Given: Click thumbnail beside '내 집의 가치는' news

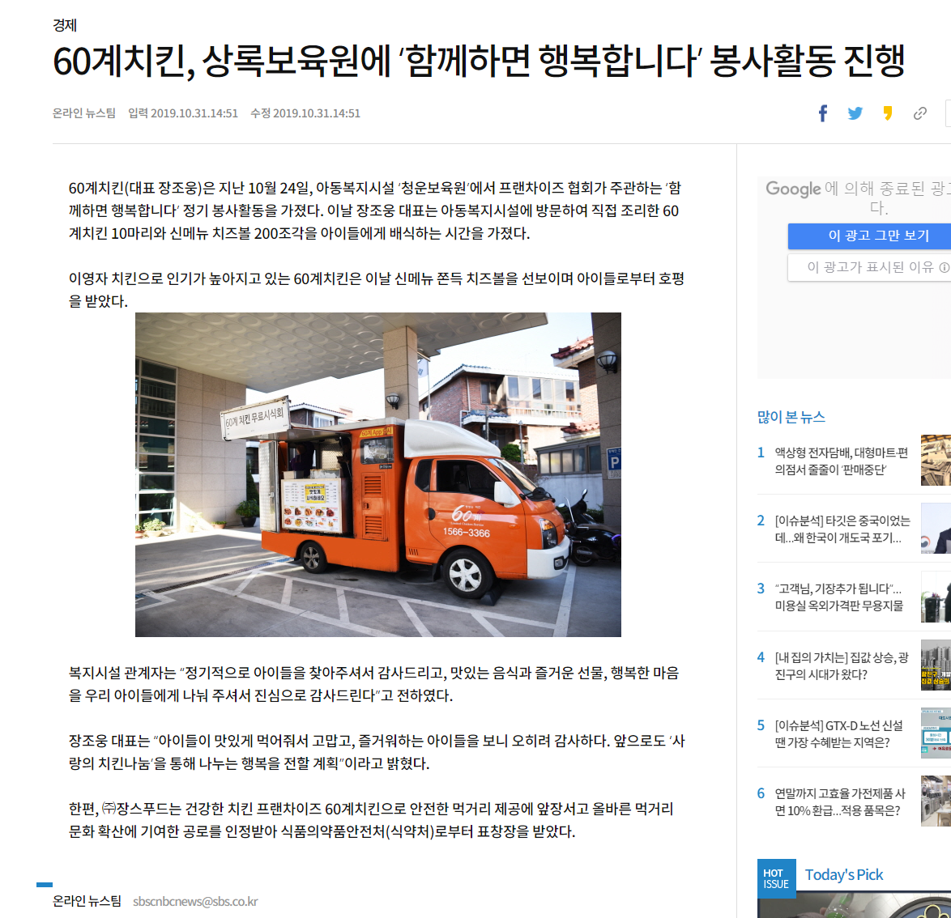Looking at the screenshot, I should click(936, 665).
